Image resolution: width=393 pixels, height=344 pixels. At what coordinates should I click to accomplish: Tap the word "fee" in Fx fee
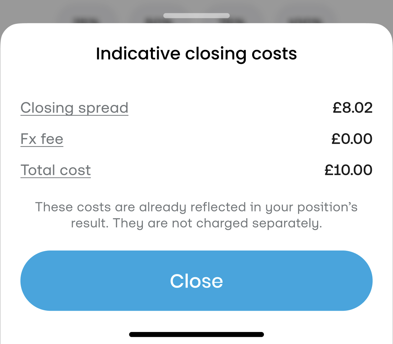pos(52,139)
